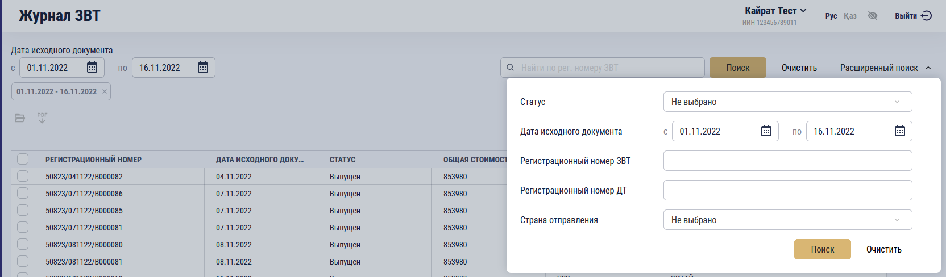Open calendar for main start date 01.11.2022

click(x=92, y=68)
